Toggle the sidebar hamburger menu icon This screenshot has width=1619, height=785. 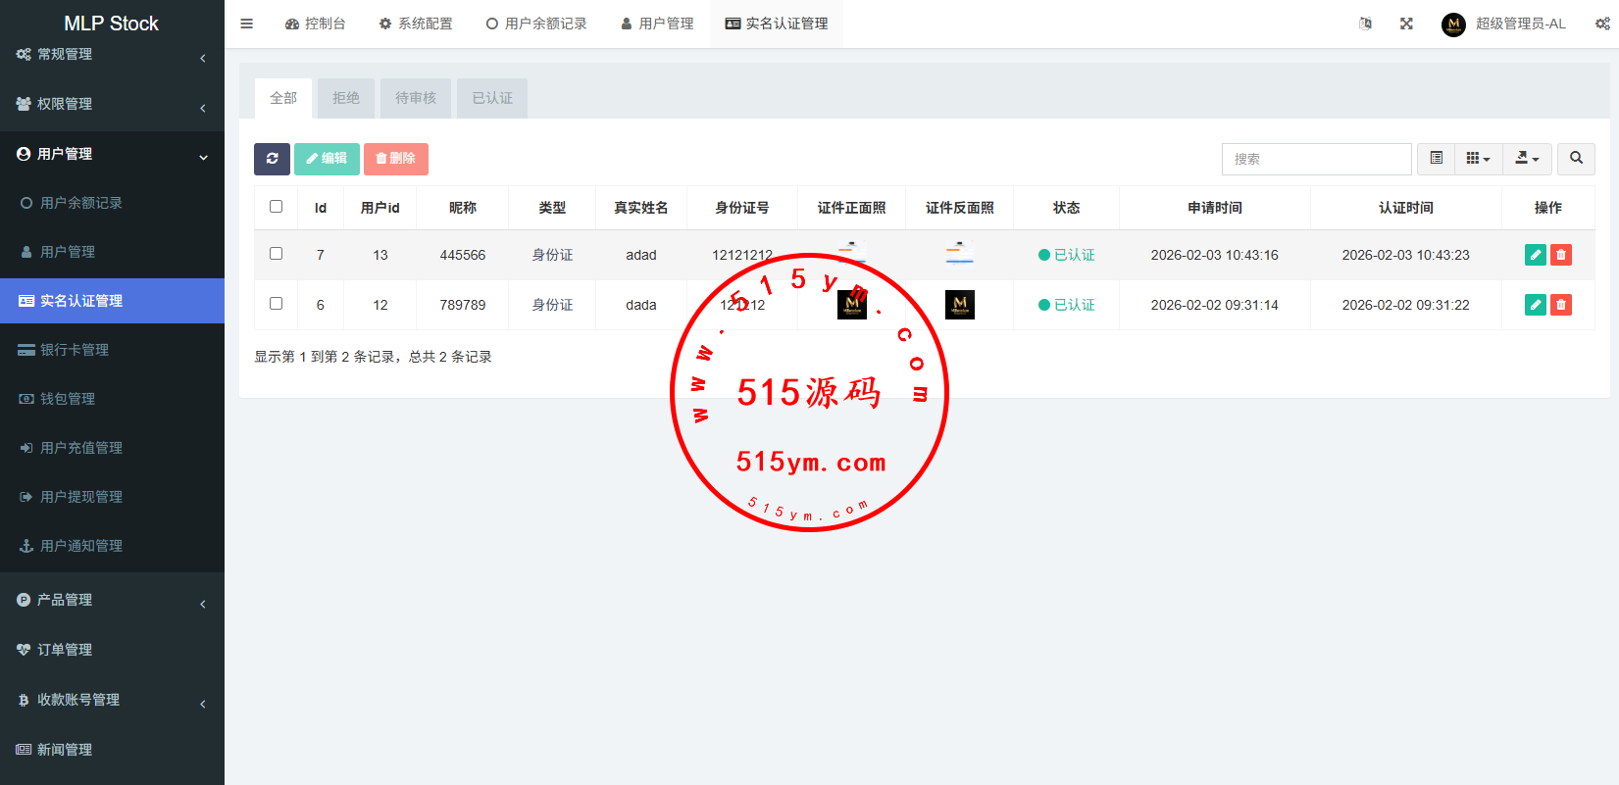247,24
